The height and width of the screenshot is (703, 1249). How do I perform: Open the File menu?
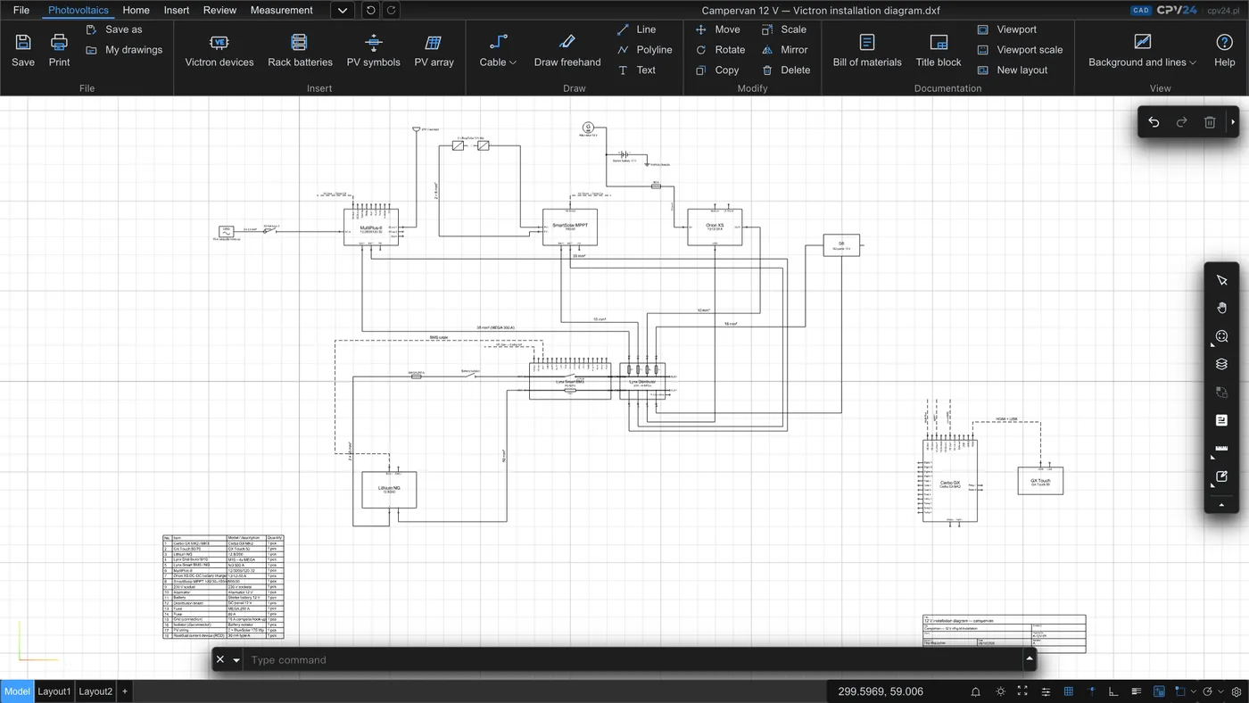point(21,11)
